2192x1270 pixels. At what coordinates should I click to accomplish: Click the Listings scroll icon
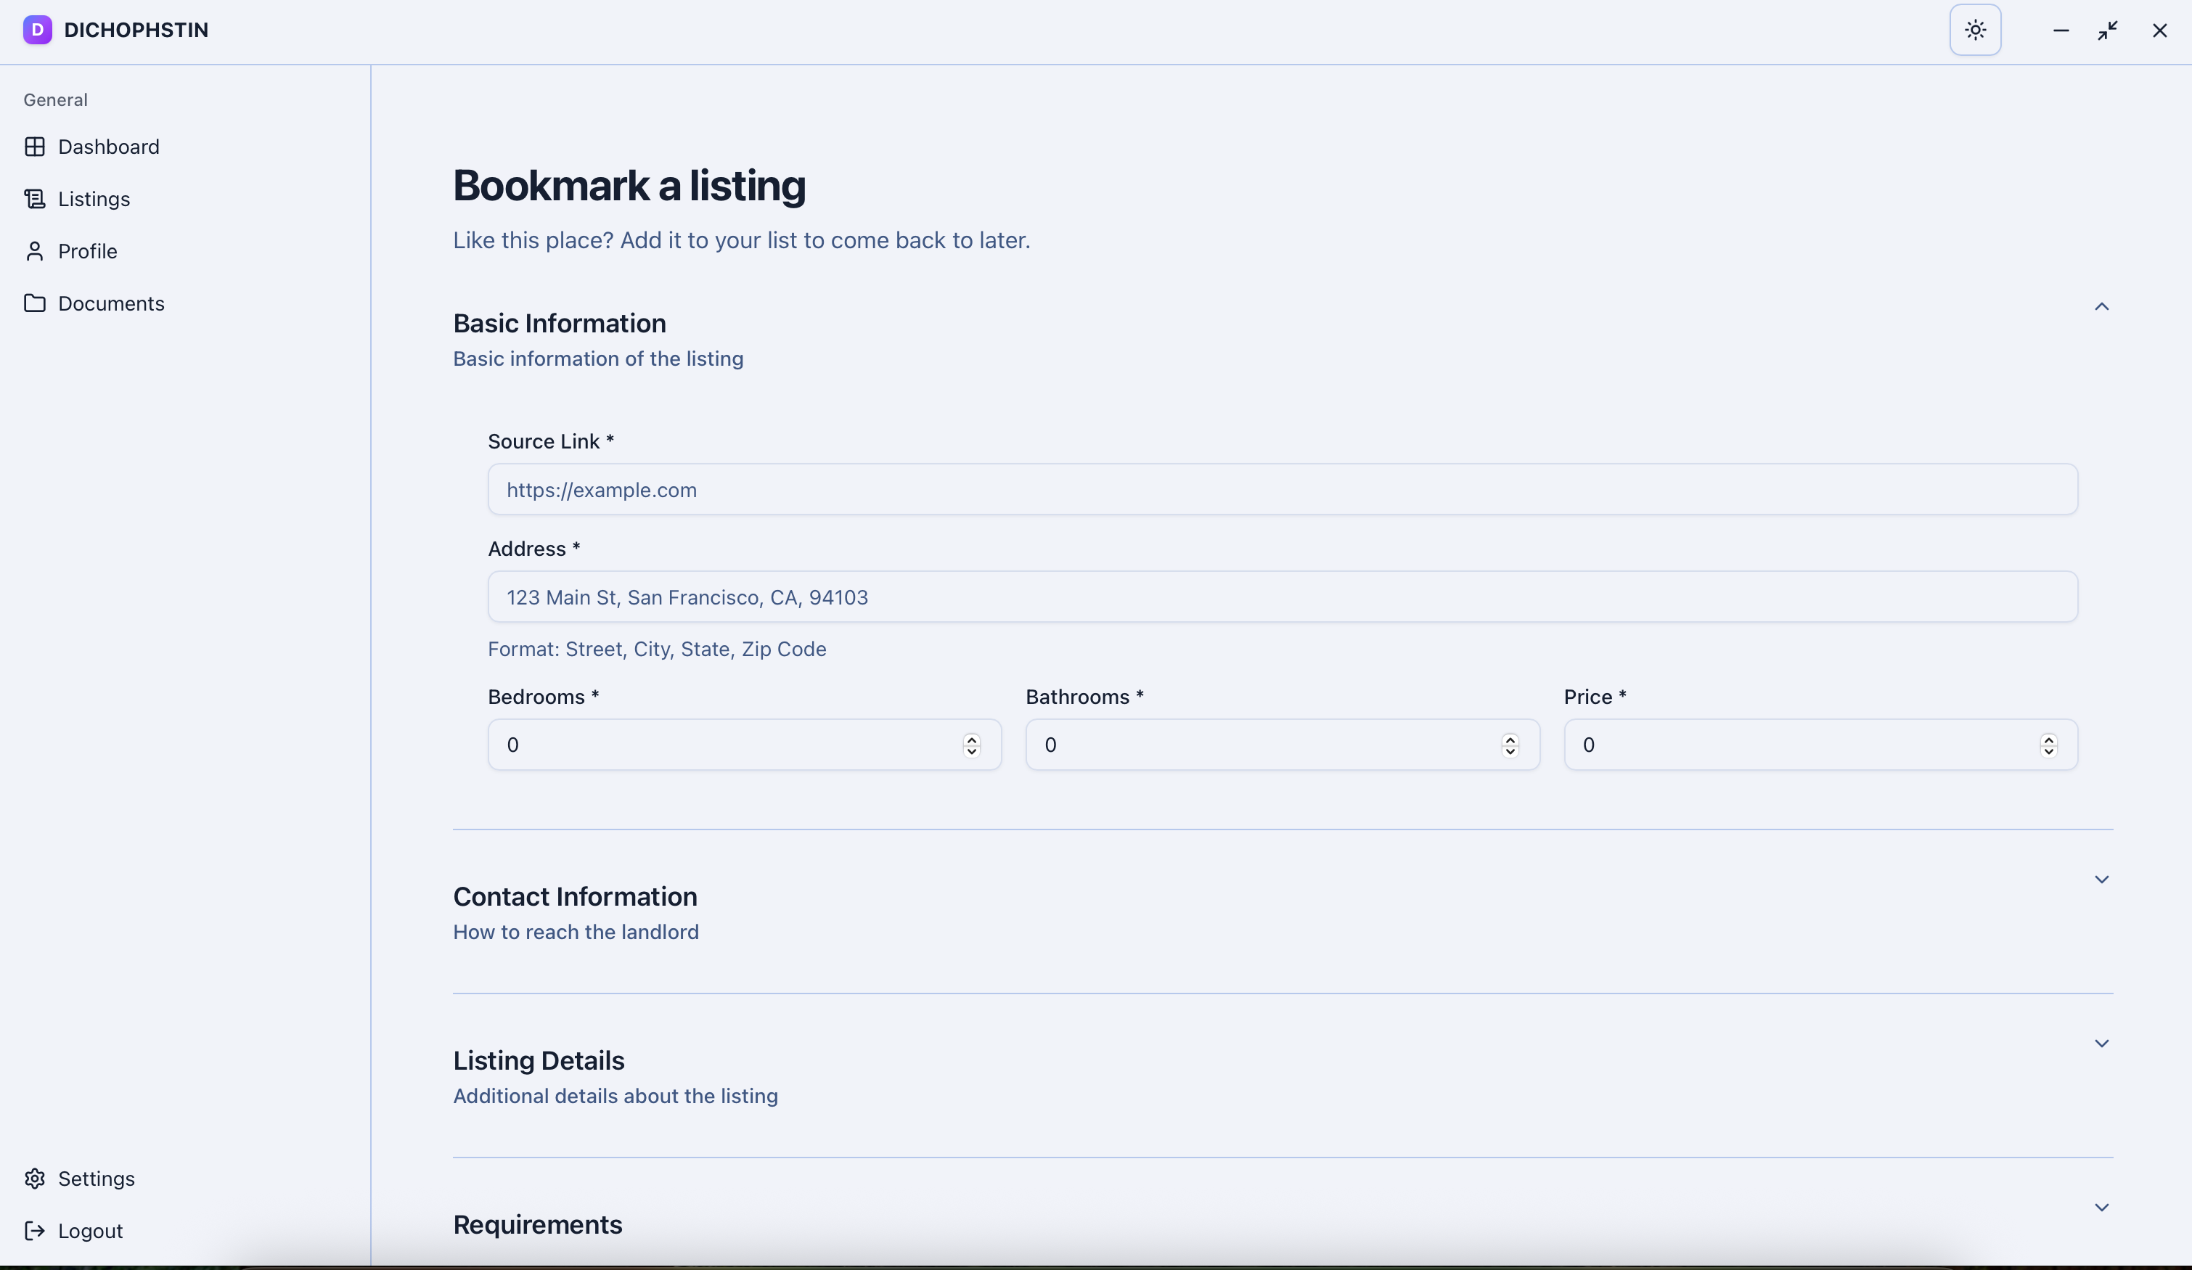tap(35, 199)
